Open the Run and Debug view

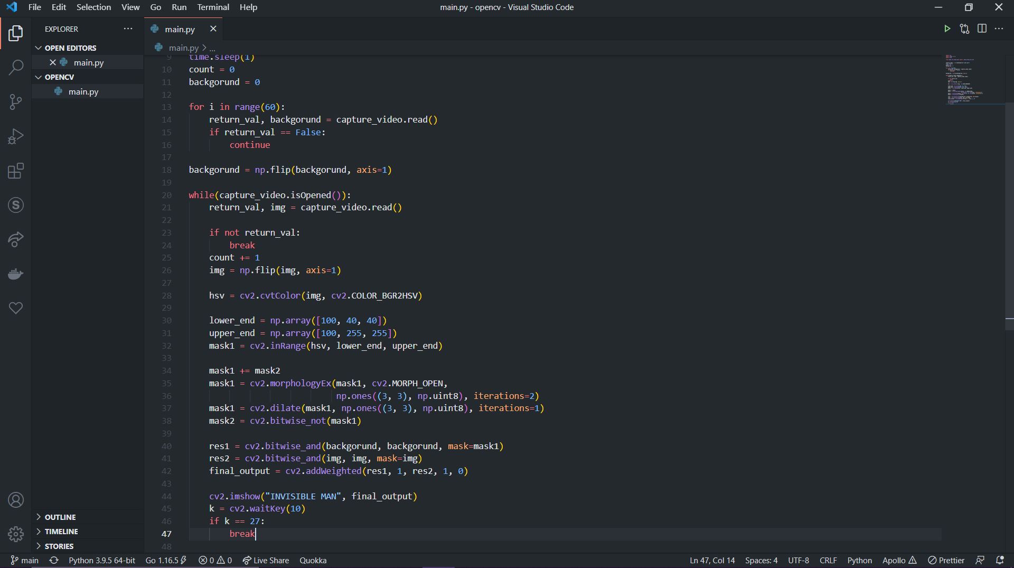click(x=16, y=136)
